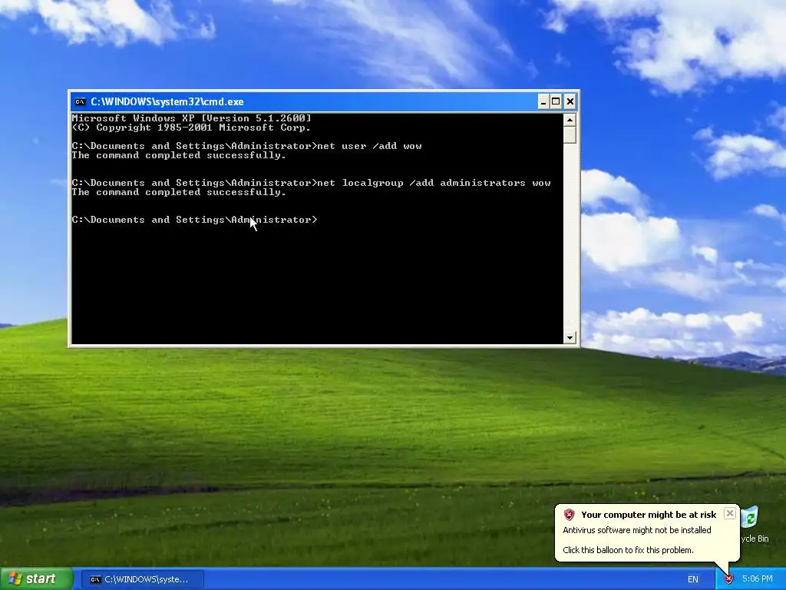
Task: Click the cmd scrollbar up arrow
Action: pos(570,120)
